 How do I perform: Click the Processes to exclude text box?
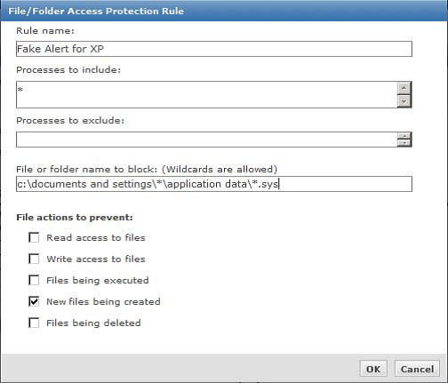click(206, 140)
